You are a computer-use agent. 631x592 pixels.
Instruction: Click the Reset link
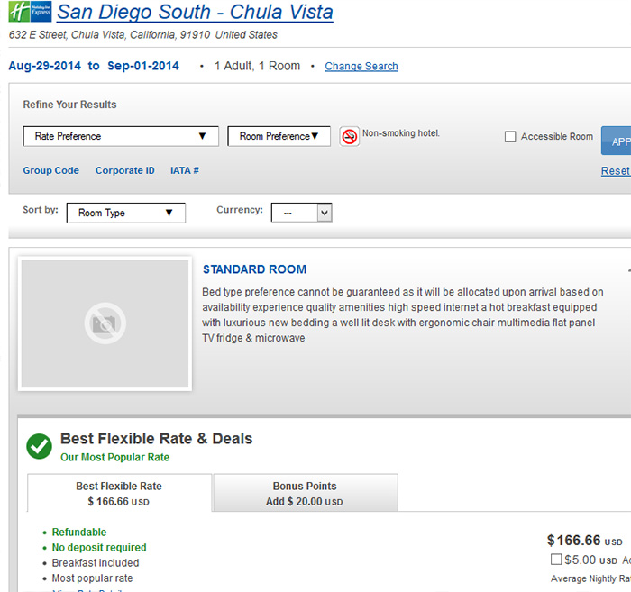616,171
